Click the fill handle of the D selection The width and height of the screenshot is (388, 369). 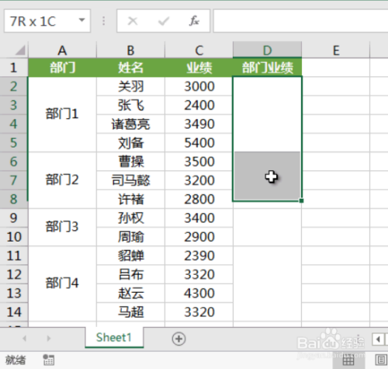click(301, 200)
